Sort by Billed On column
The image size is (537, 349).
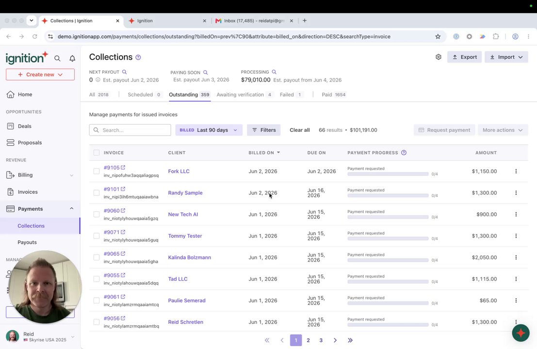tap(264, 153)
